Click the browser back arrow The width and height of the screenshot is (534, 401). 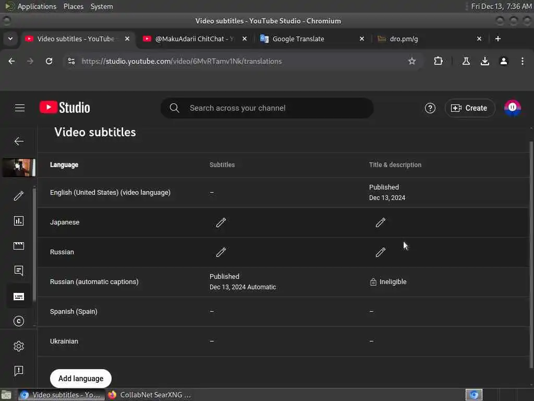pos(11,62)
